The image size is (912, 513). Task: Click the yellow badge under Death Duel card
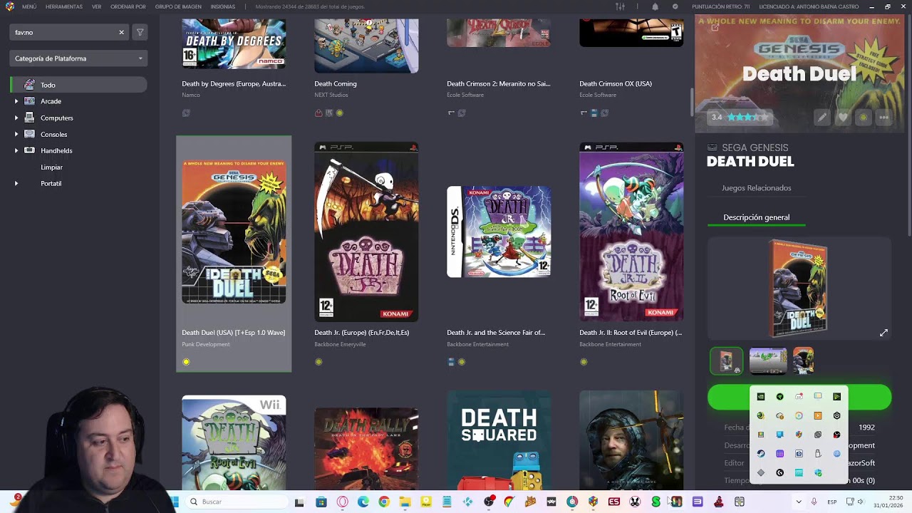[x=186, y=362]
